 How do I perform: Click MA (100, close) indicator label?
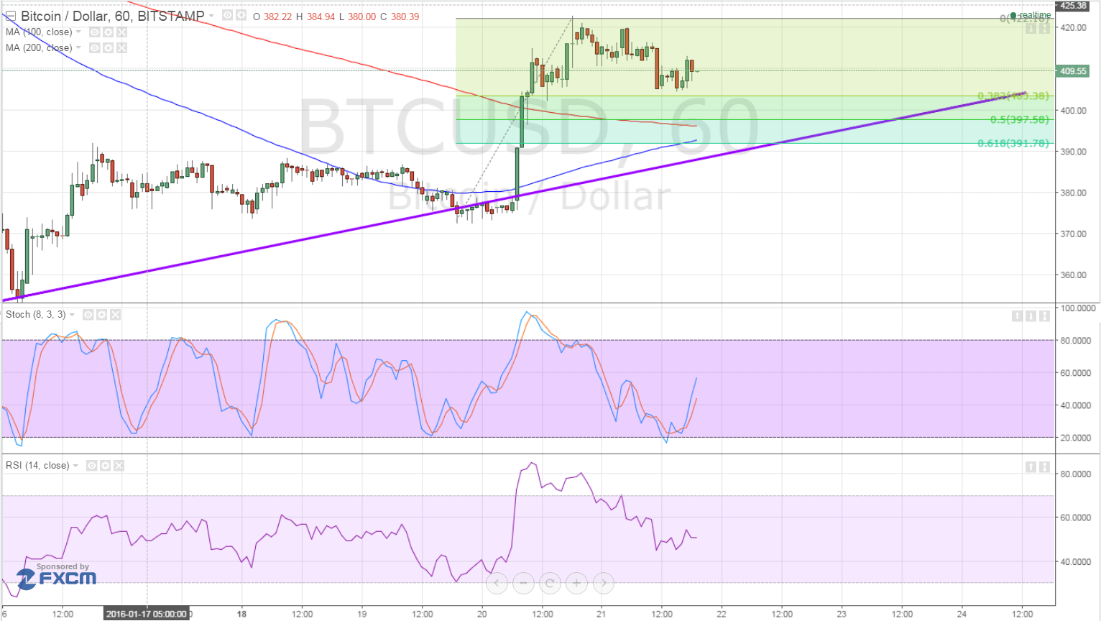click(x=39, y=32)
